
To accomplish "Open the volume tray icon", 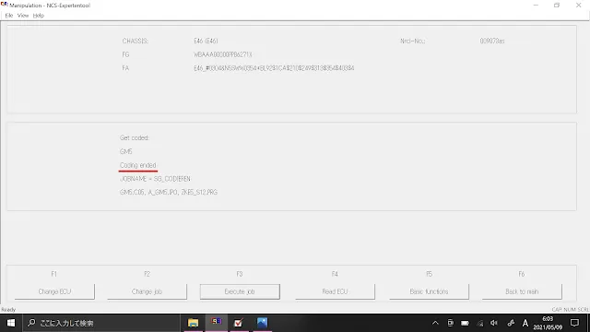I will pos(494,323).
